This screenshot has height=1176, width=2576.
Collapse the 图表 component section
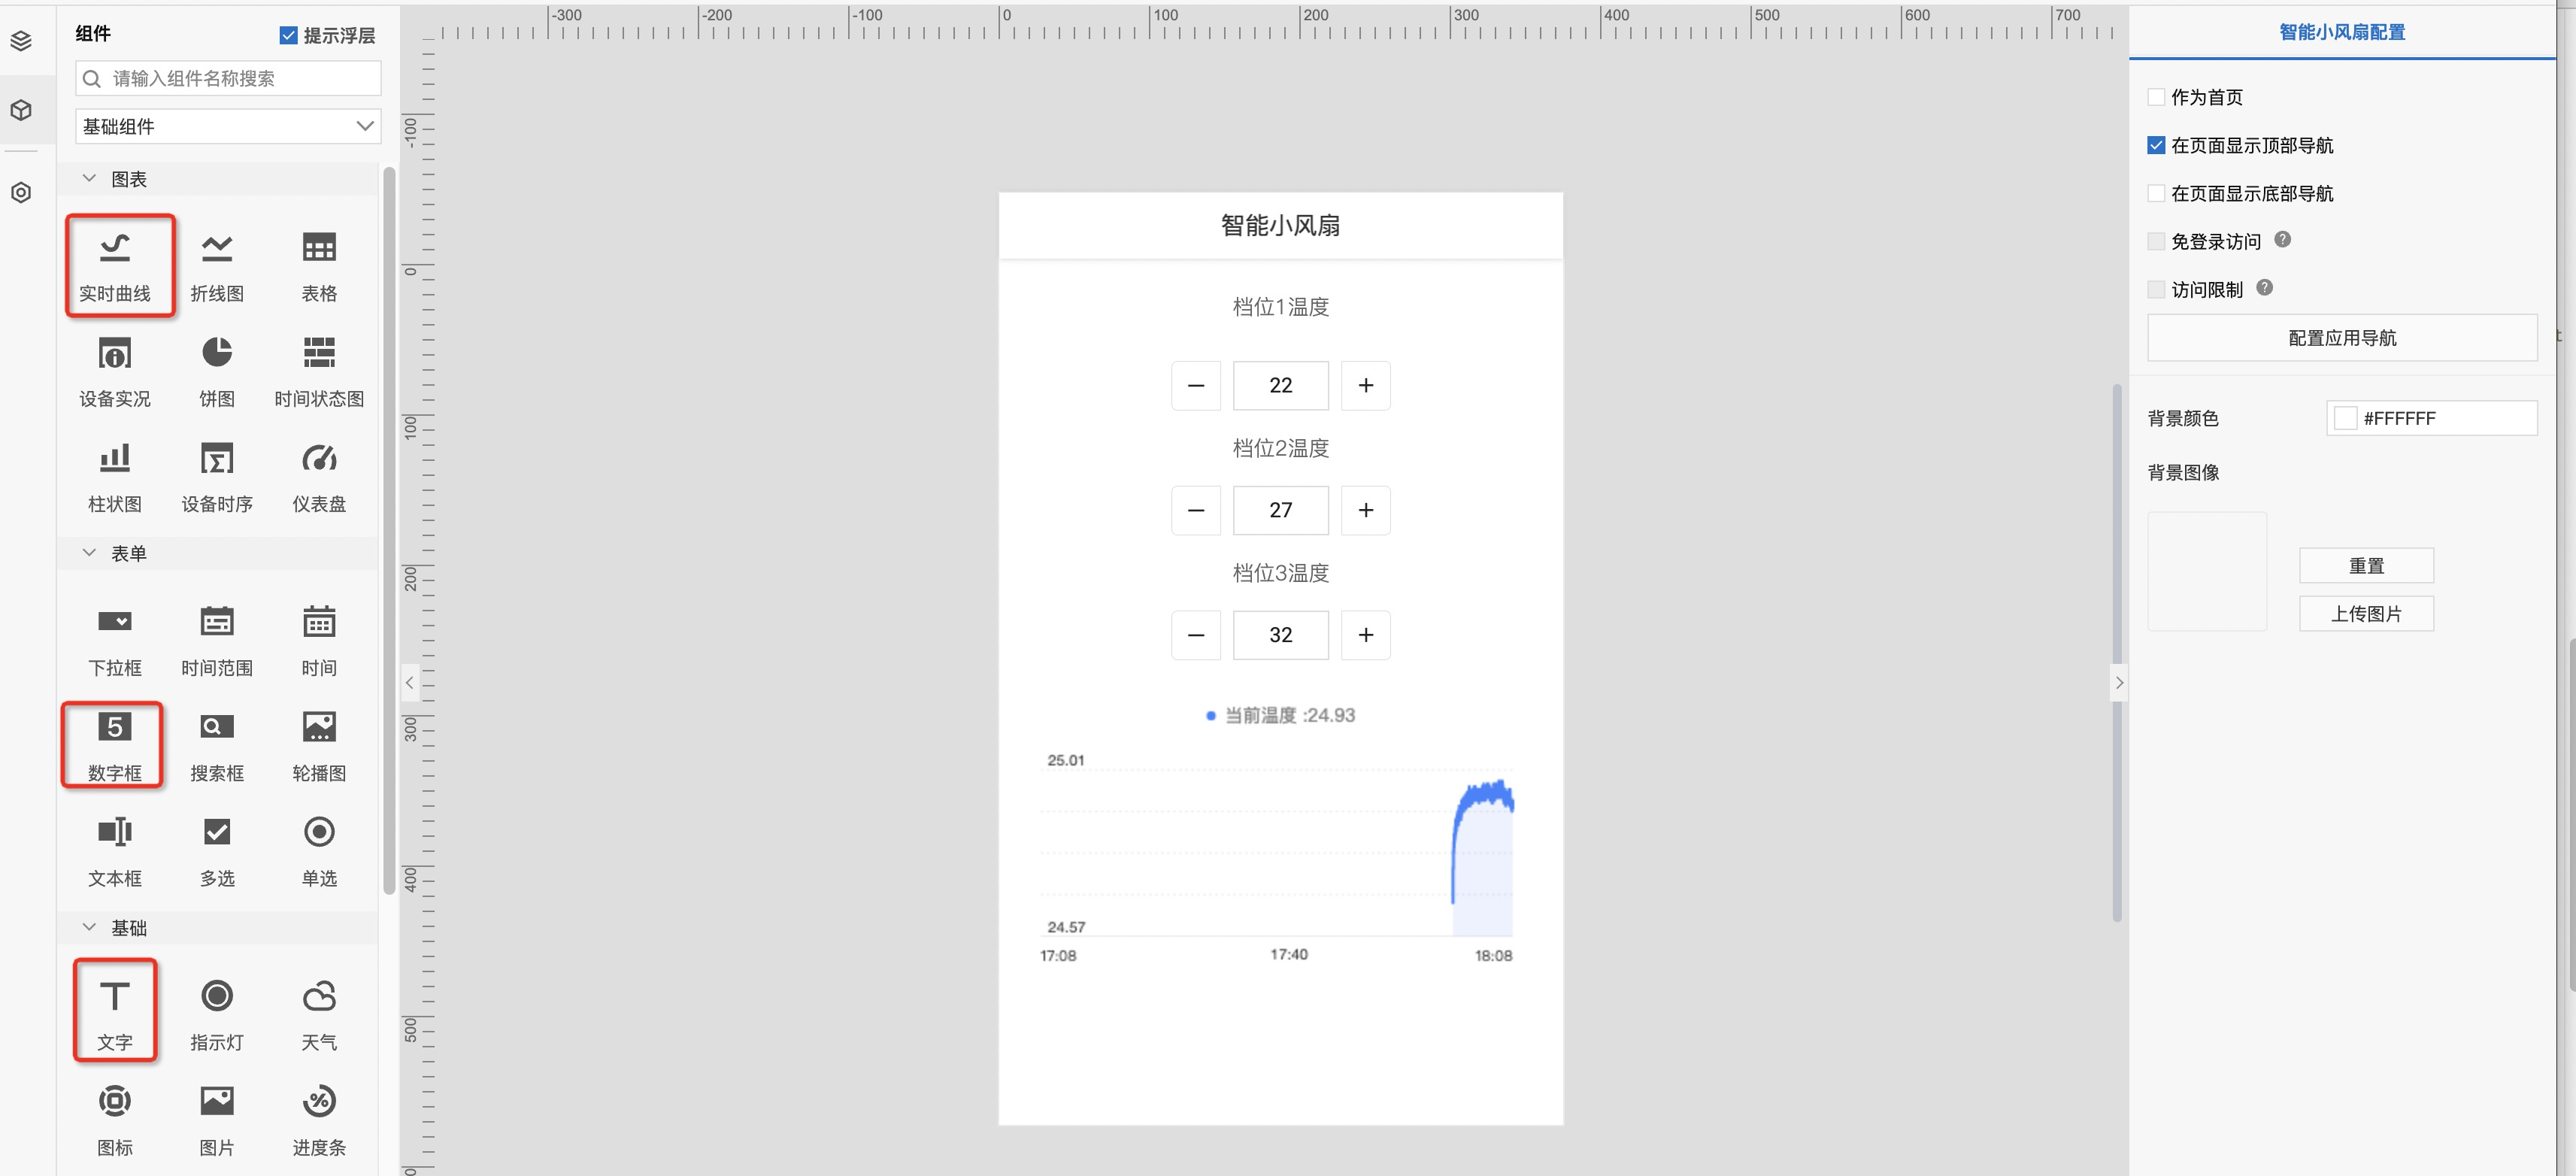click(x=90, y=179)
